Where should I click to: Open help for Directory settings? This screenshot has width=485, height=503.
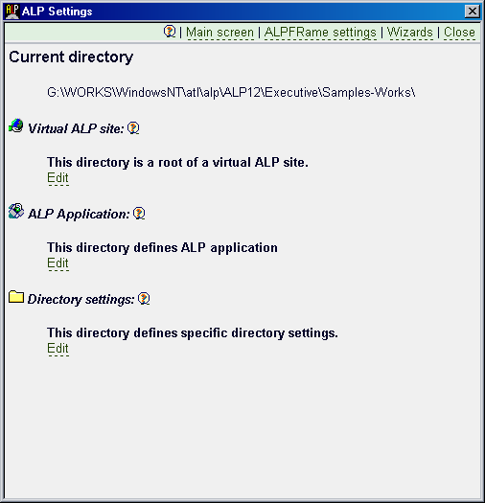pyautogui.click(x=144, y=299)
